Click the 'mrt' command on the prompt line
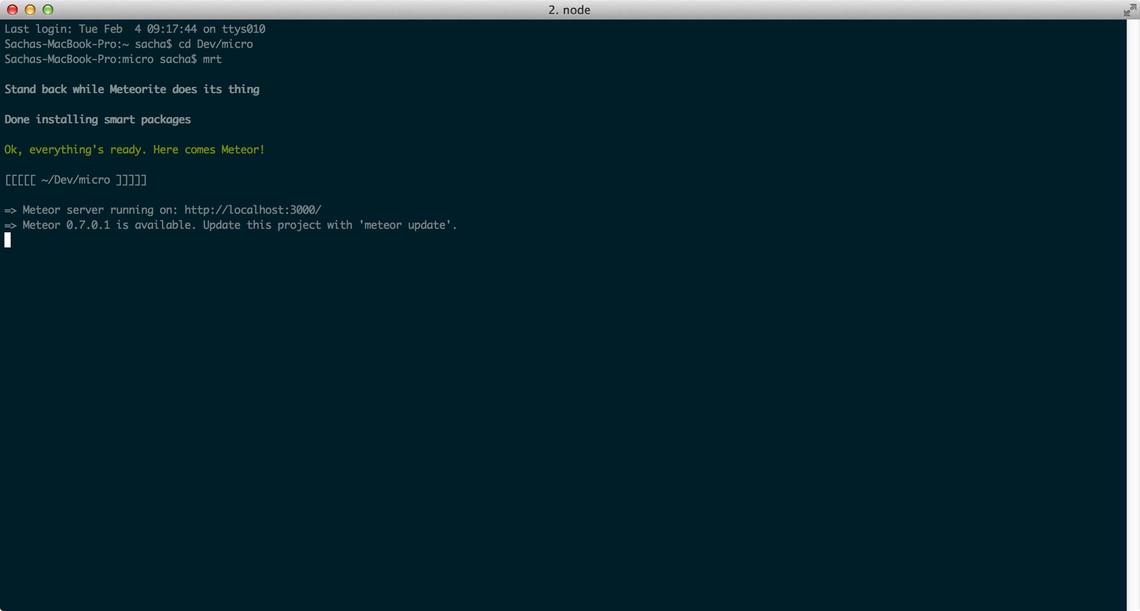The height and width of the screenshot is (611, 1140). click(212, 59)
